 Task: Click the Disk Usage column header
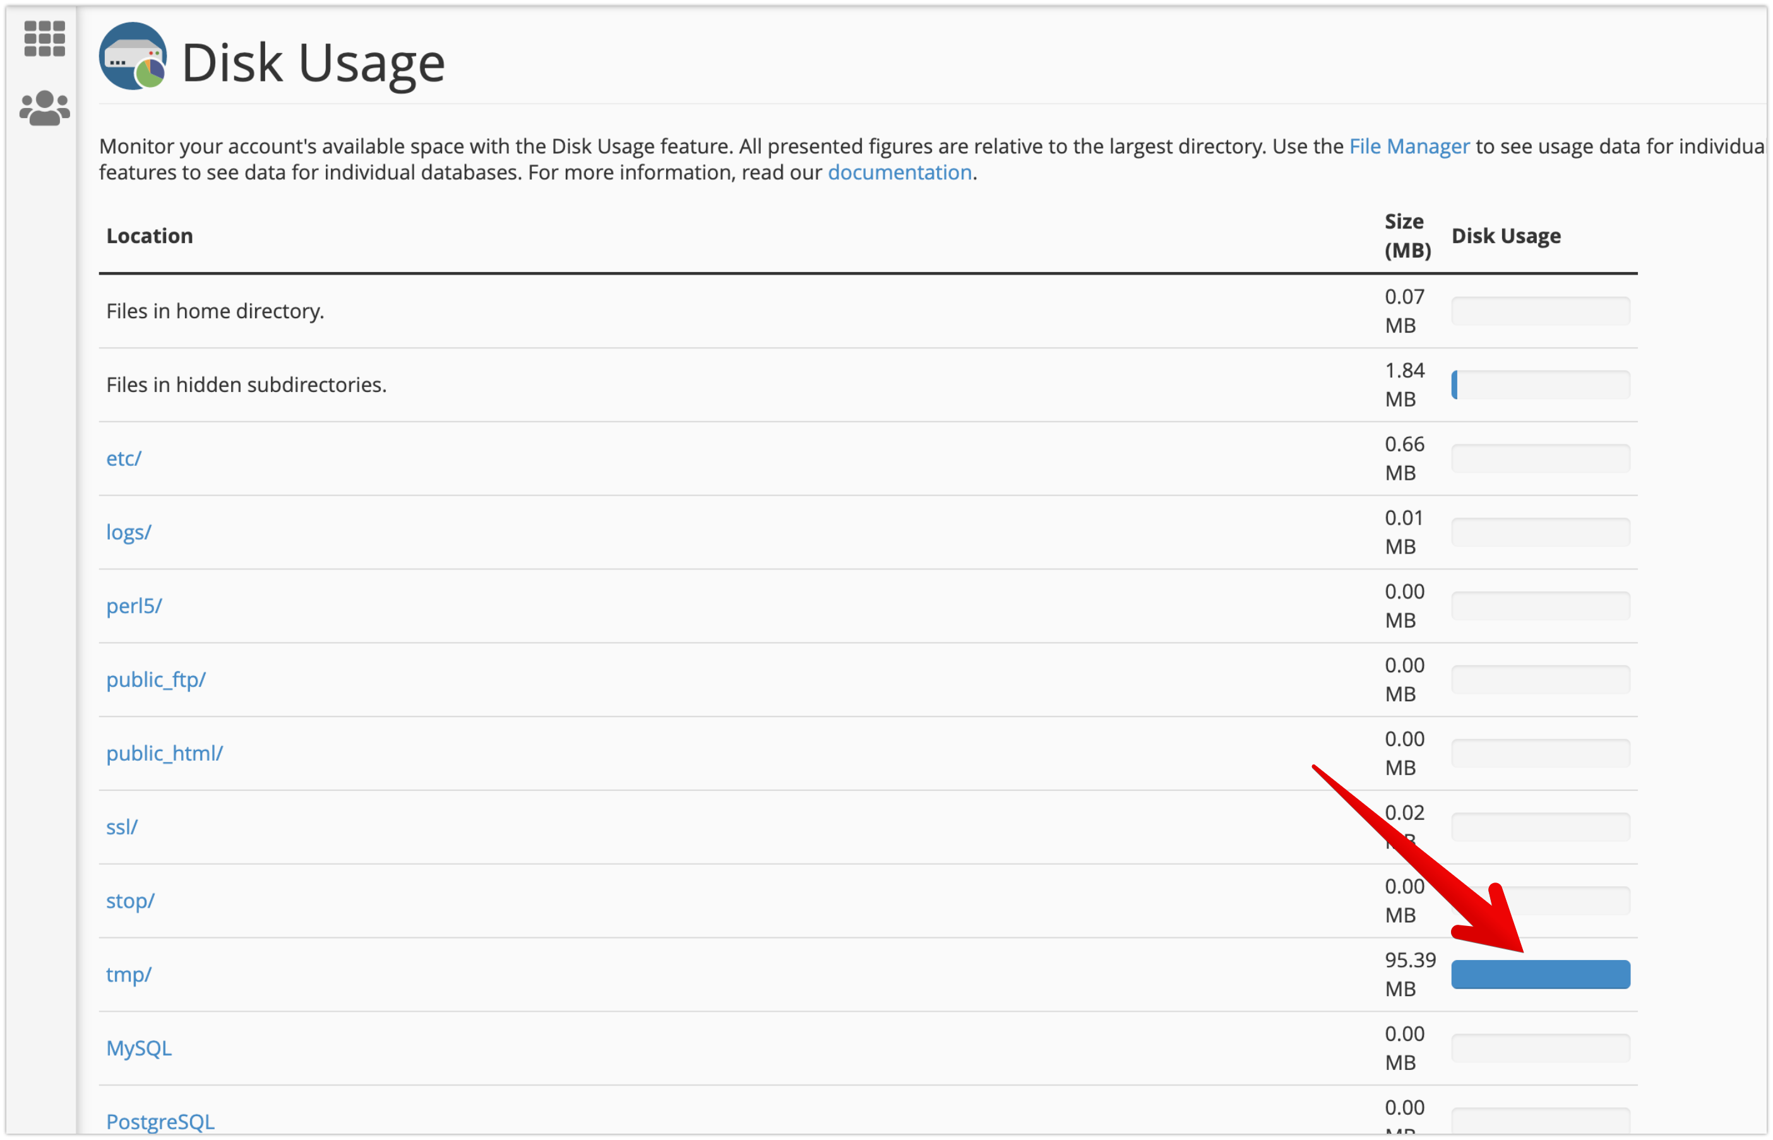[1505, 236]
